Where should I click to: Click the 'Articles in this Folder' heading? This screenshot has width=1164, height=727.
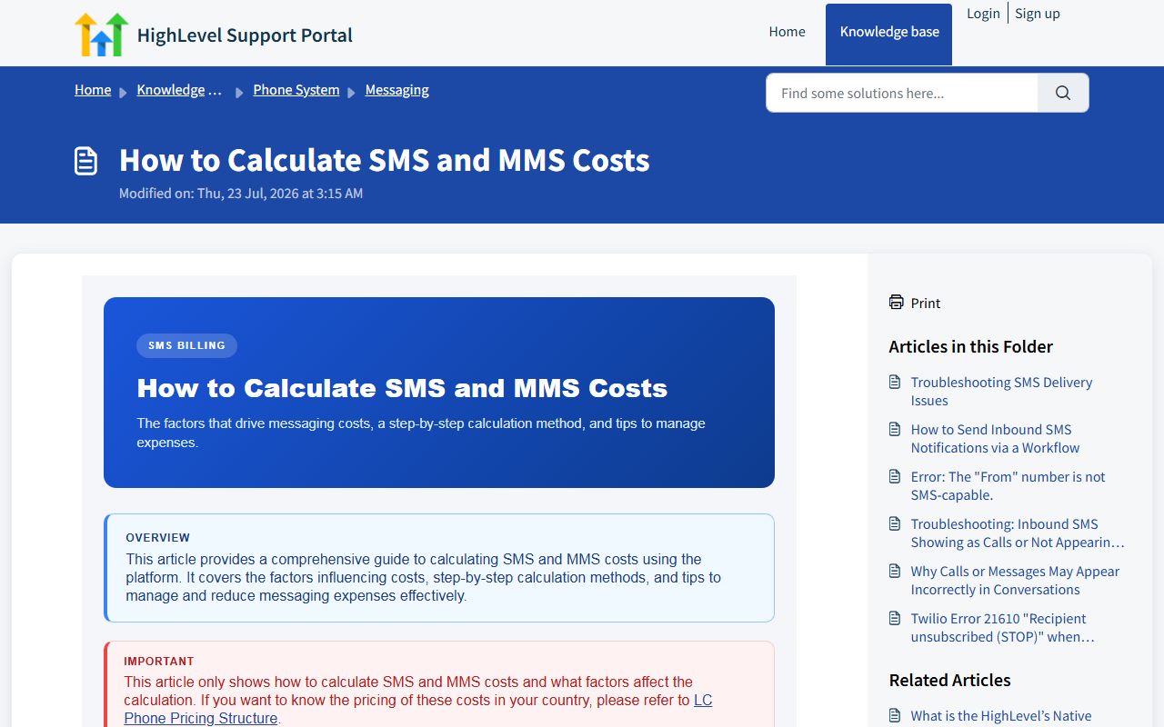click(x=970, y=346)
